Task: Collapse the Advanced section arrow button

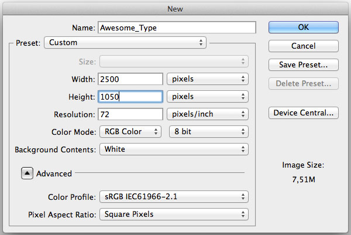Action: coord(27,173)
